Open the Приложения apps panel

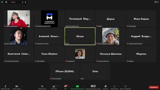114,87
